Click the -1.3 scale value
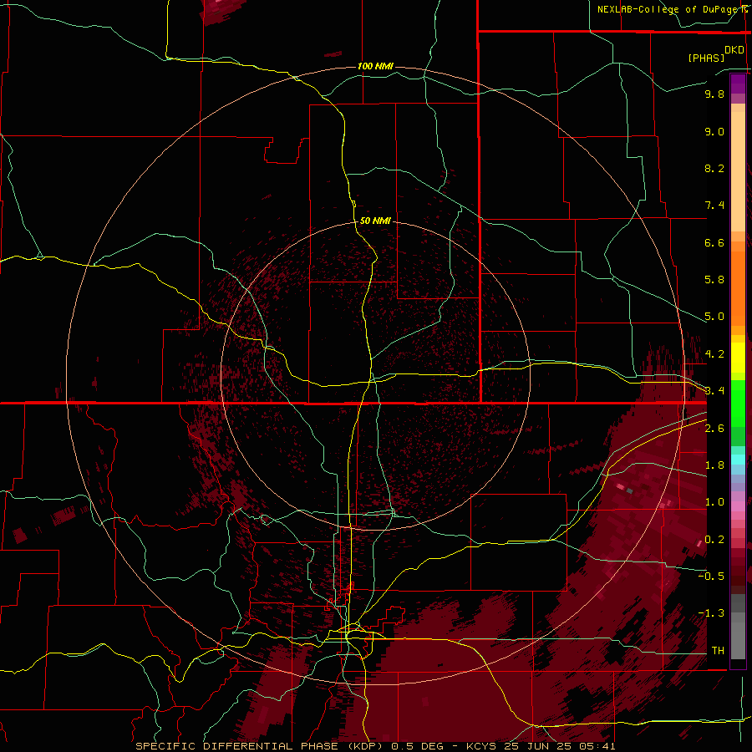 (x=711, y=613)
